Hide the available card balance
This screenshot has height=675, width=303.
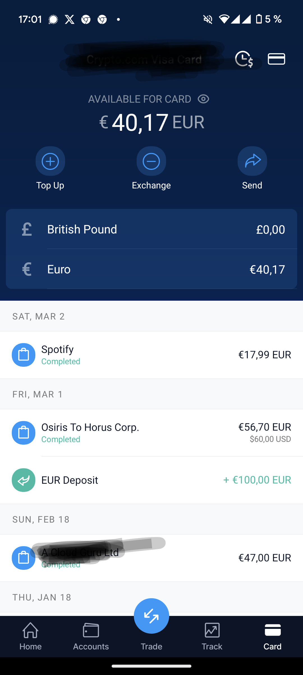click(203, 99)
